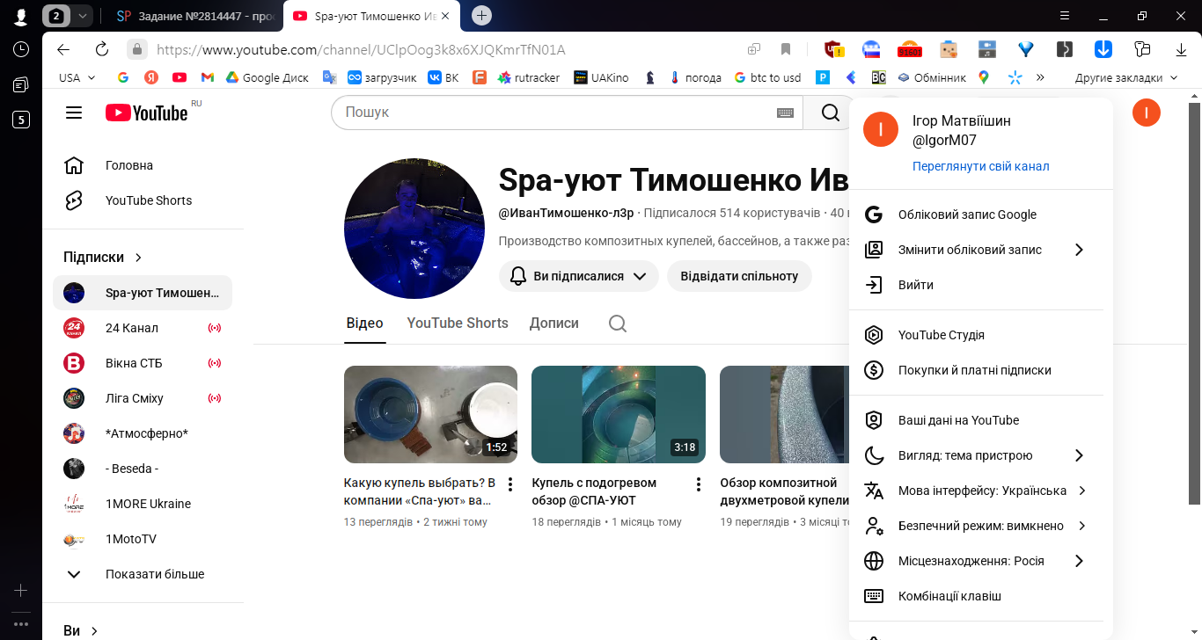Open Покупки й платні підписки
The height and width of the screenshot is (640, 1202).
coord(977,370)
